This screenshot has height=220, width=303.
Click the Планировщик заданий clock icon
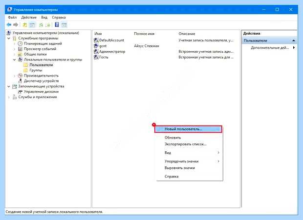click(x=20, y=43)
